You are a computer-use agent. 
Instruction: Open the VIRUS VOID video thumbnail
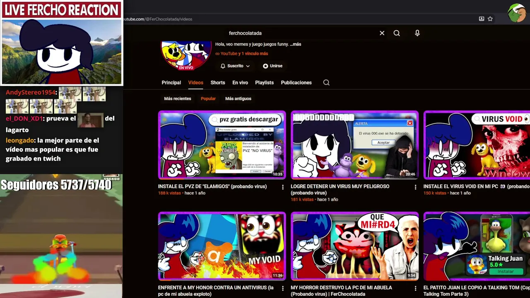pyautogui.click(x=477, y=145)
